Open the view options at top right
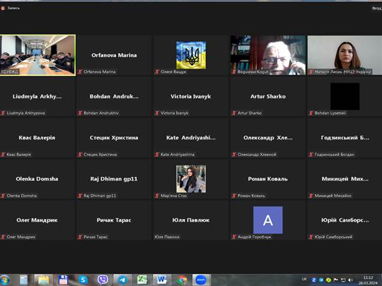The image size is (382, 286). (376, 8)
